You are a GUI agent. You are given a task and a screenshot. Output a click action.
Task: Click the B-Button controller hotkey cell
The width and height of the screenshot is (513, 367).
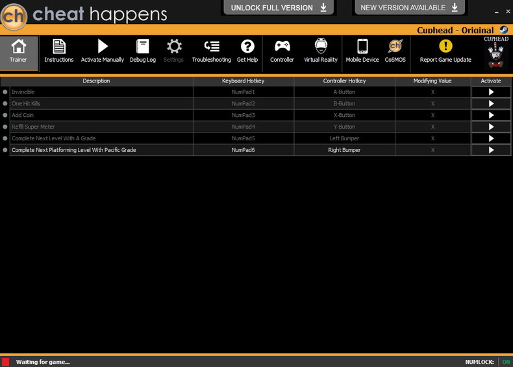(x=344, y=103)
